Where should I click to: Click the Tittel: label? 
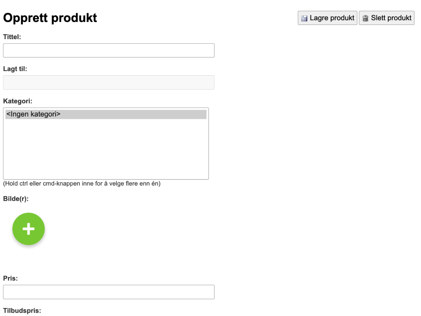coord(12,37)
